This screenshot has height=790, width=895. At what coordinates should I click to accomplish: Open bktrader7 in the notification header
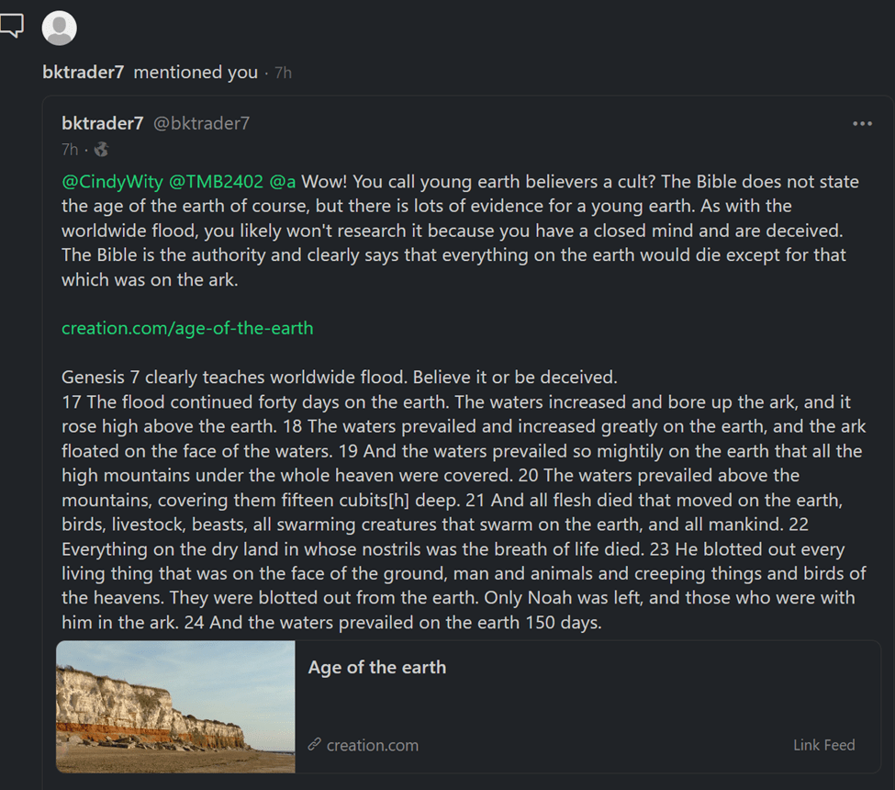coord(83,73)
